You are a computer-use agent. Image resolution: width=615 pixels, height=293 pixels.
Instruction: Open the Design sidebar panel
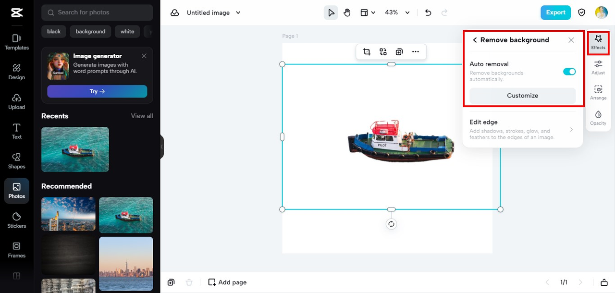[x=17, y=72]
